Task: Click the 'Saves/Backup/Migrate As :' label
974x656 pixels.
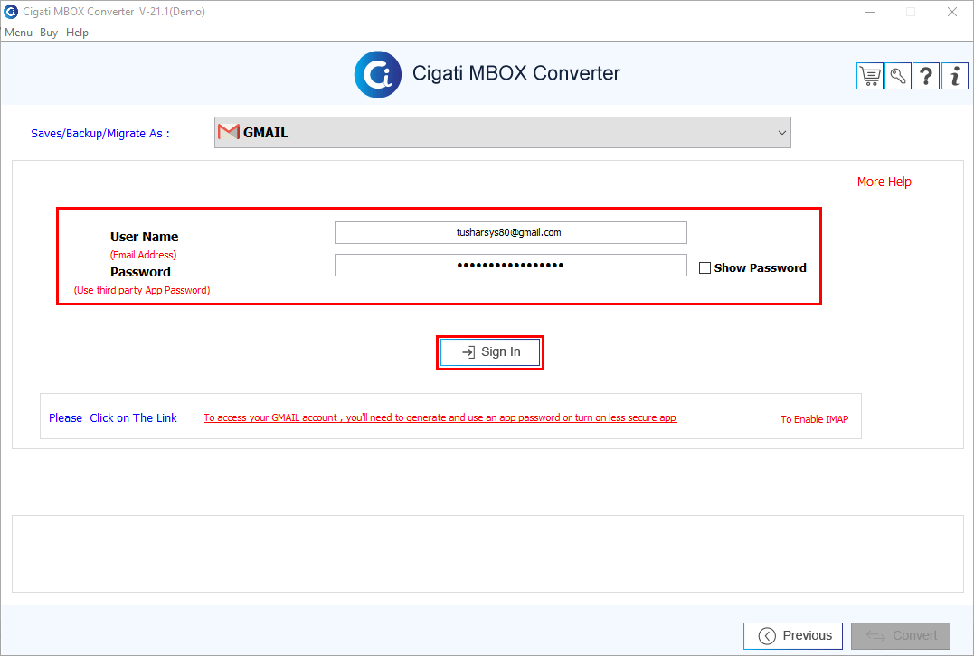Action: click(100, 134)
